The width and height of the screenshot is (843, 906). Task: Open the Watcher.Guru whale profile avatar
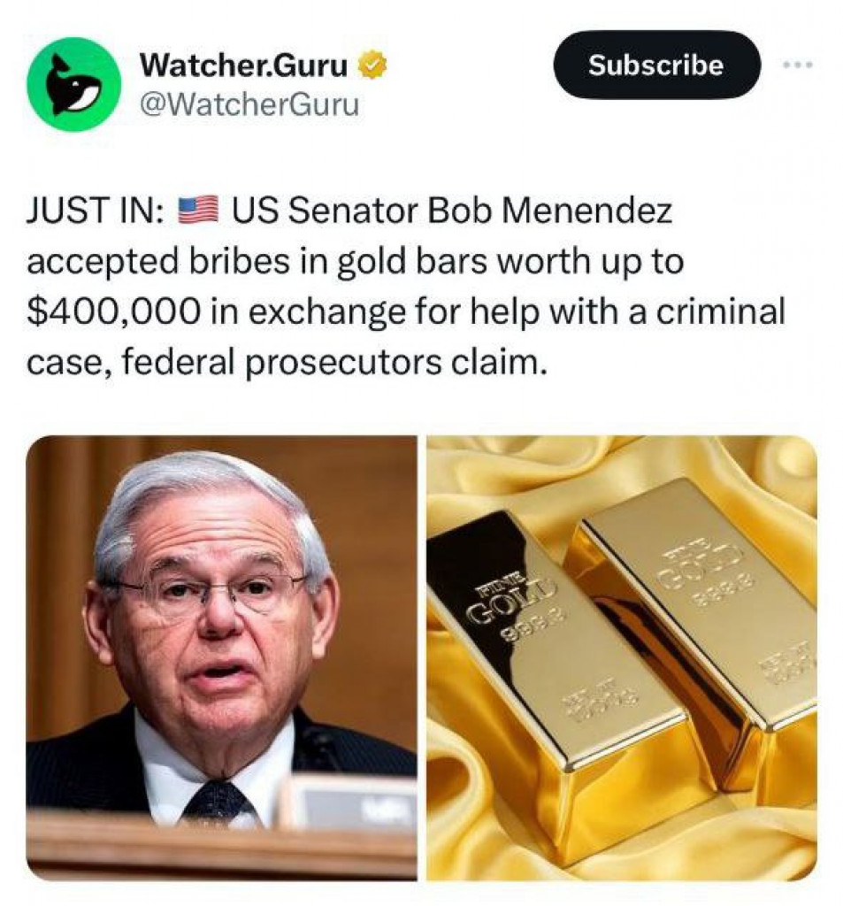pos(73,85)
